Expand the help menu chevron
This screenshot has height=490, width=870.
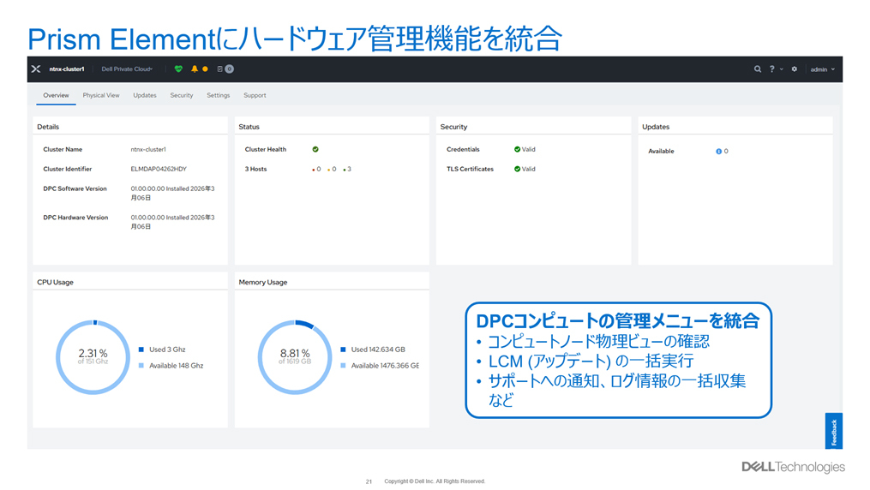tap(781, 69)
